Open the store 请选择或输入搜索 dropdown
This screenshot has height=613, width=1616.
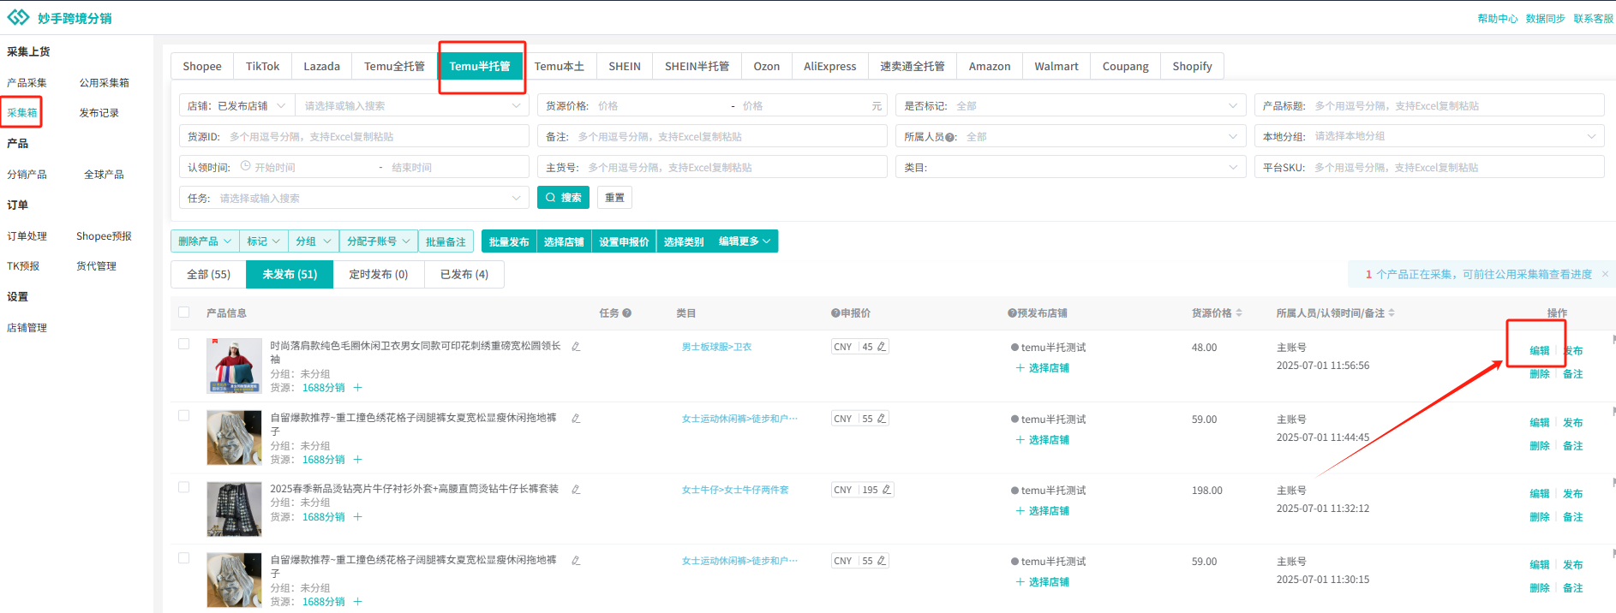point(412,106)
